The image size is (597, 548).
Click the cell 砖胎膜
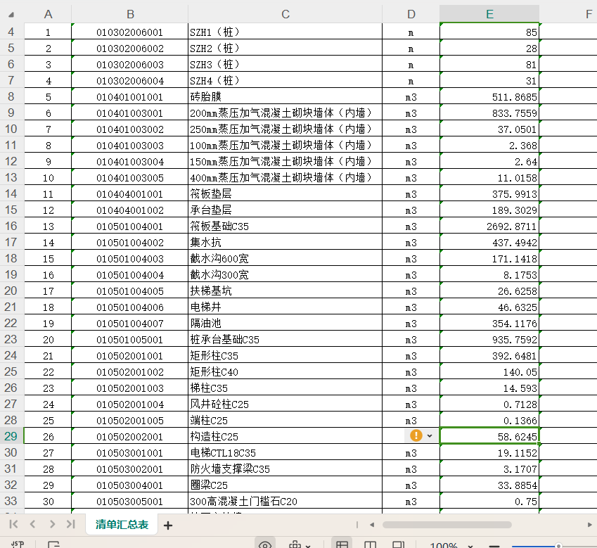[285, 96]
